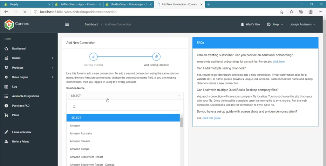Expand the Orders sidebar submenu chevron

(x=52, y=58)
